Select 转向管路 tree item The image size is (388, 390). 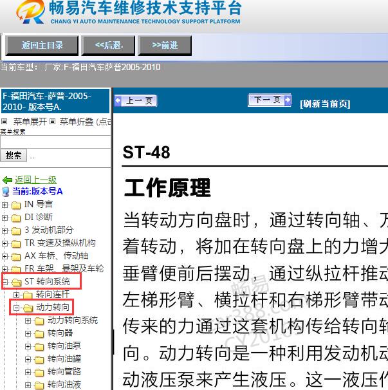coord(64,372)
